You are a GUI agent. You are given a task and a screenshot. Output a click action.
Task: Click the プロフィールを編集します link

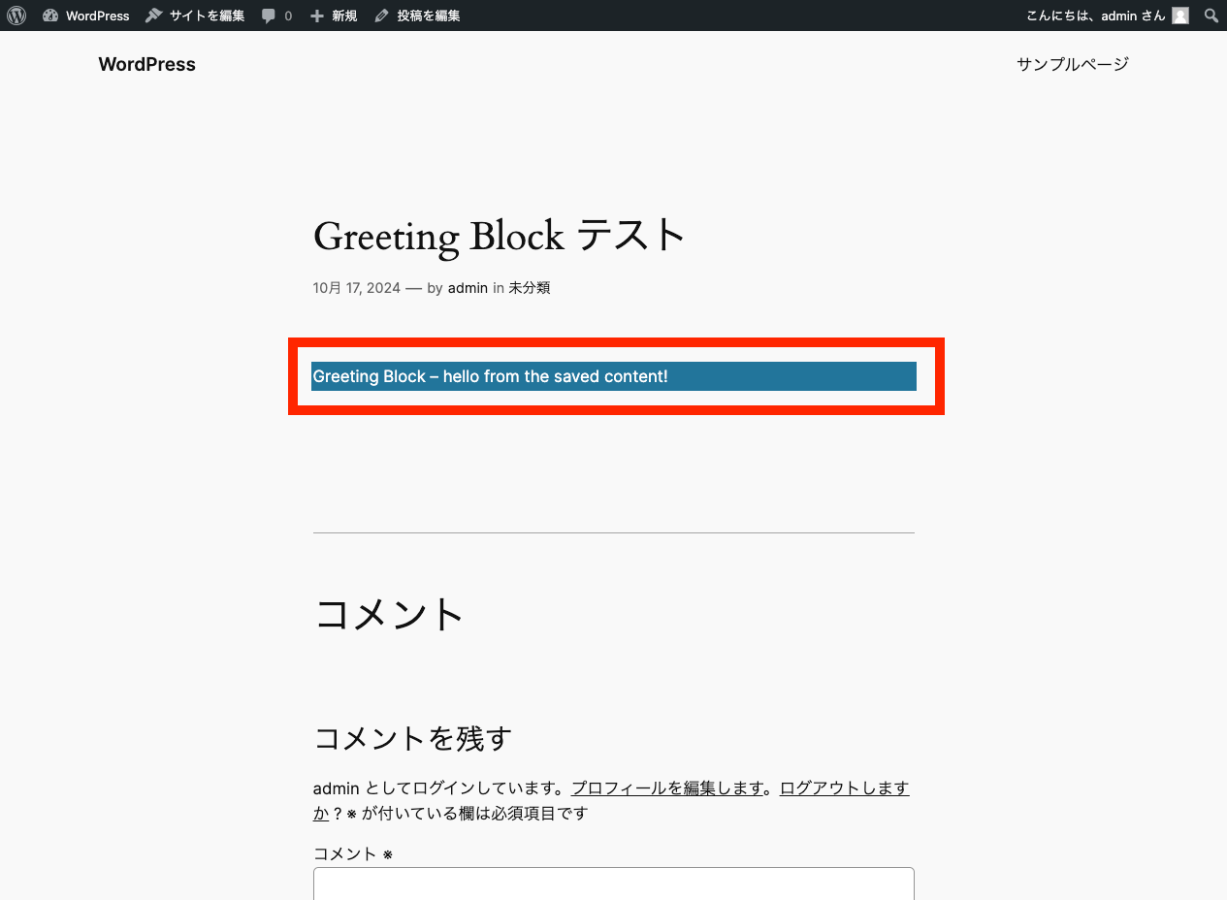pyautogui.click(x=667, y=787)
